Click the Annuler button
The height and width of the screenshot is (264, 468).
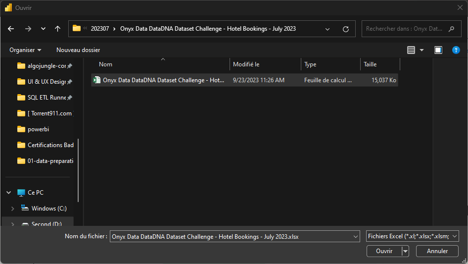[x=437, y=251]
